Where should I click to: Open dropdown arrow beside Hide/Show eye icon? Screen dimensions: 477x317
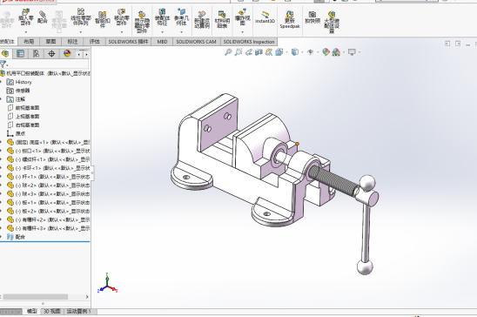pyautogui.click(x=318, y=52)
